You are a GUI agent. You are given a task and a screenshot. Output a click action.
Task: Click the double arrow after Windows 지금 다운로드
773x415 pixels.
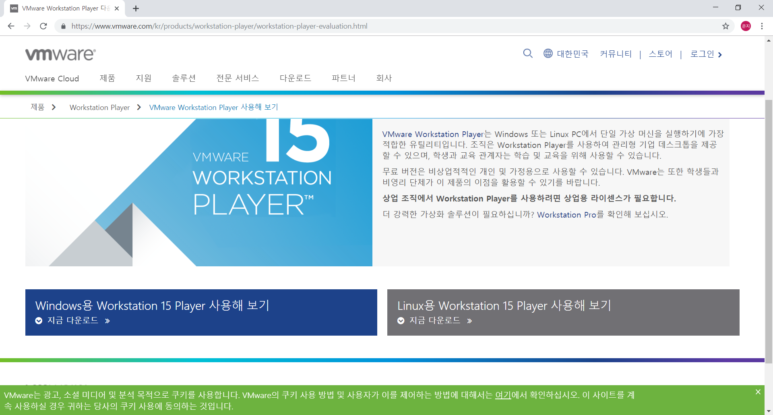point(107,321)
